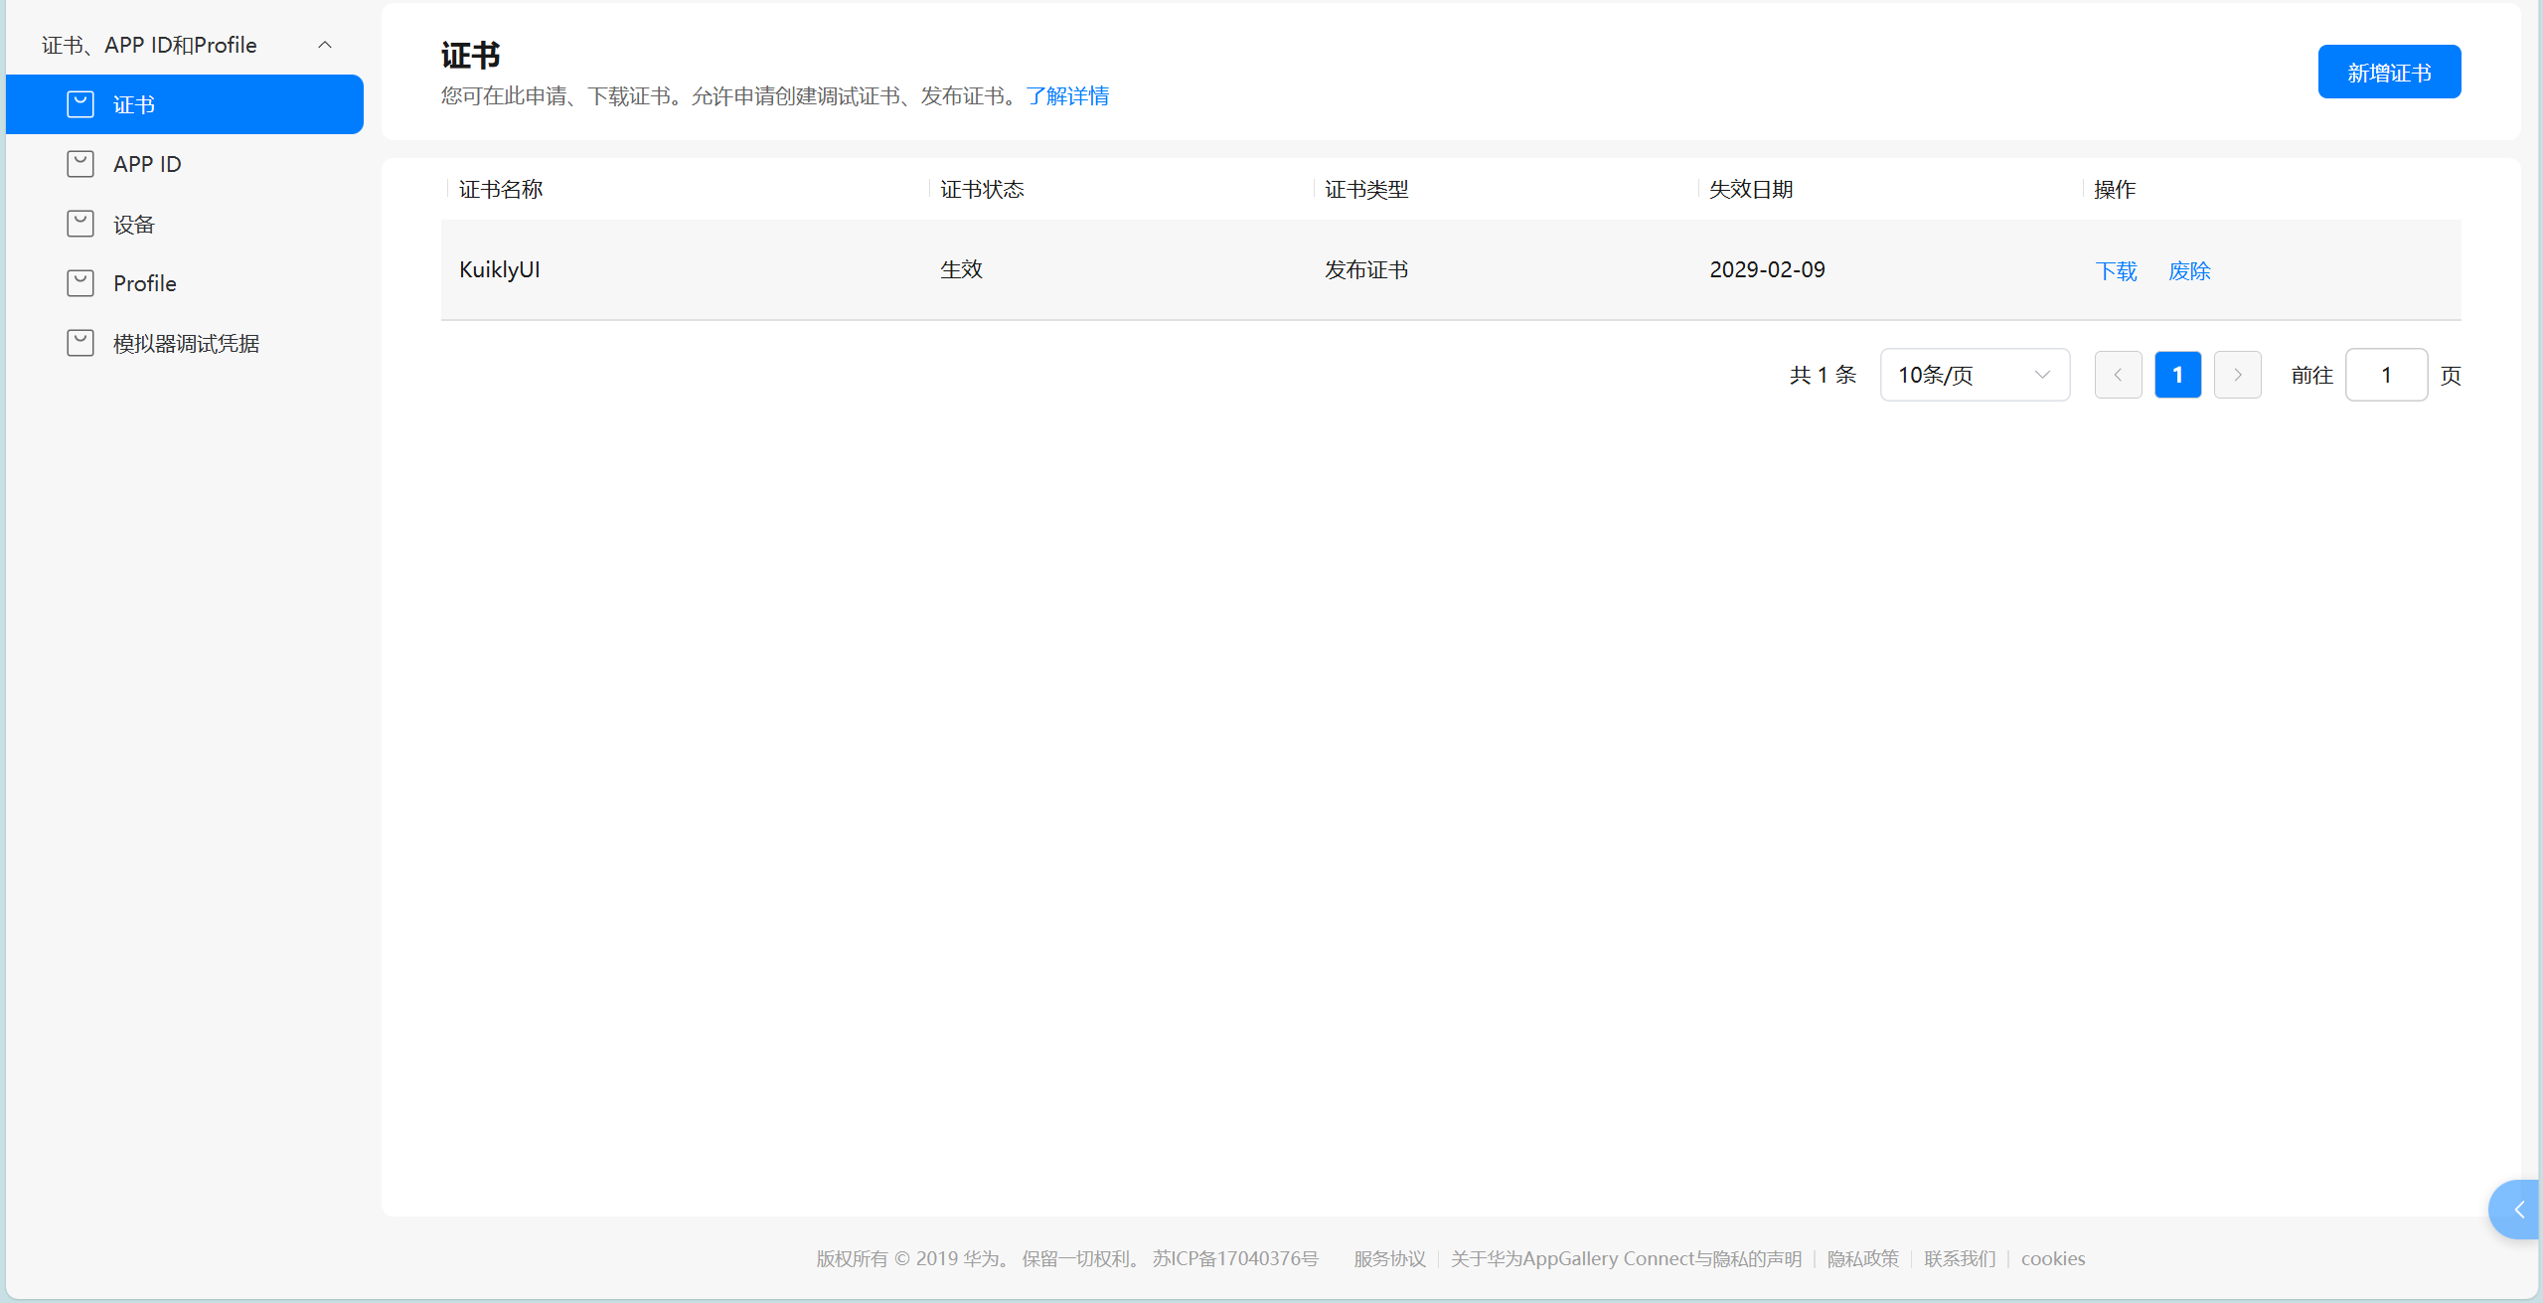
Task: Open the 隐私政策 footer link
Action: [1862, 1258]
